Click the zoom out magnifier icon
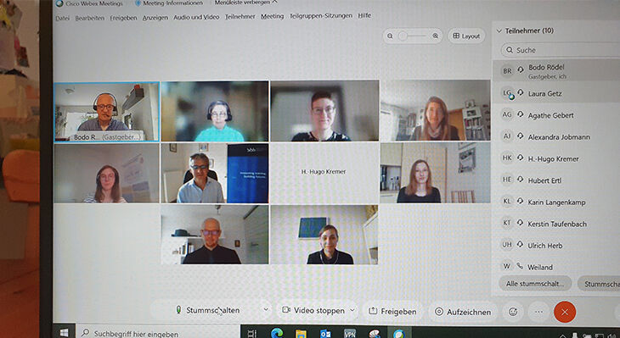The image size is (620, 338). 390,36
